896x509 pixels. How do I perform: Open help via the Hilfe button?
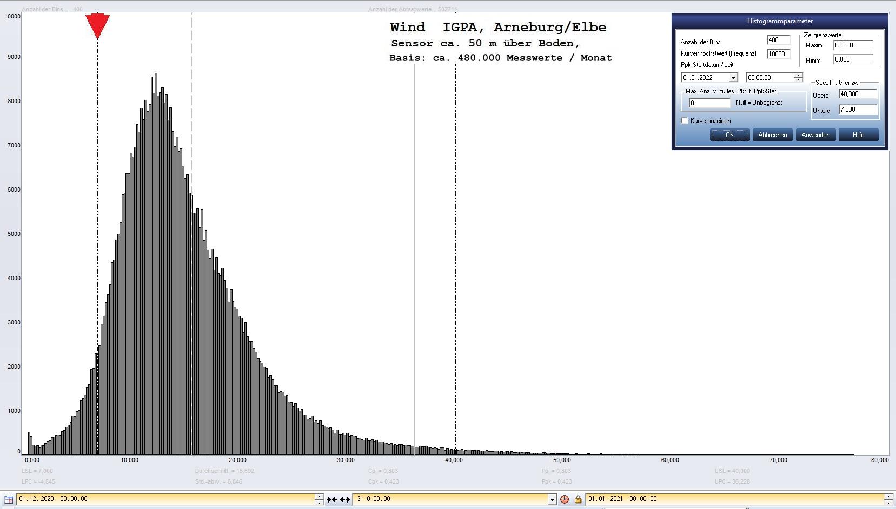point(858,135)
